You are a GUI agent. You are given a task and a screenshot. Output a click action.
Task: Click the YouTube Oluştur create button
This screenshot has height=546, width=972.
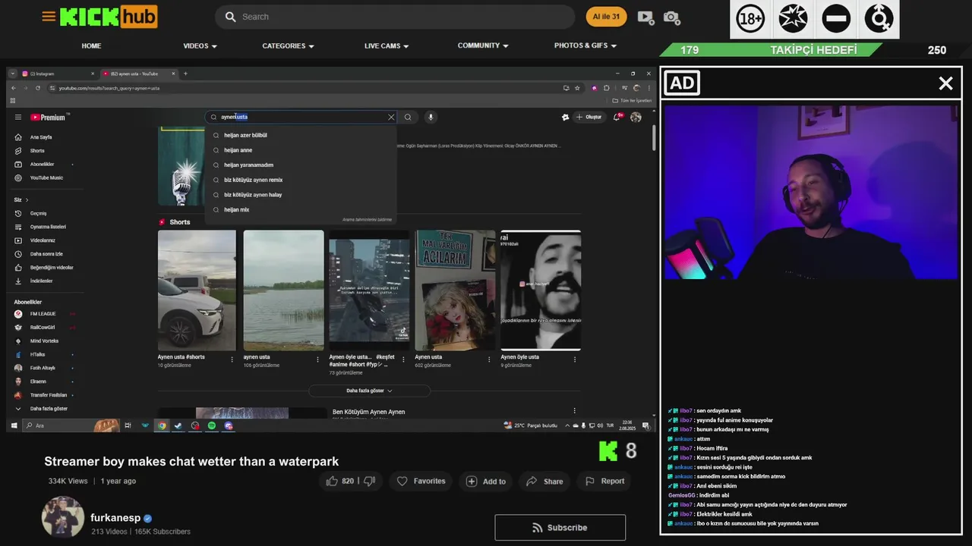click(589, 117)
